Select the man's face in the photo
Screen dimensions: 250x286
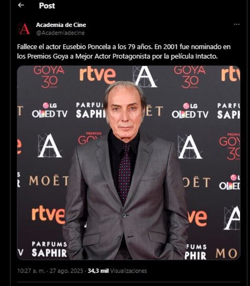coord(125,113)
